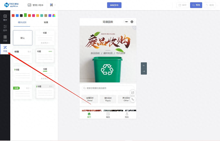Click the redo arrow beside the preview
Viewport: 220px width, 141px height.
[x=144, y=71]
